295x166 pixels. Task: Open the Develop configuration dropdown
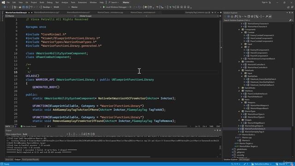tap(47, 7)
